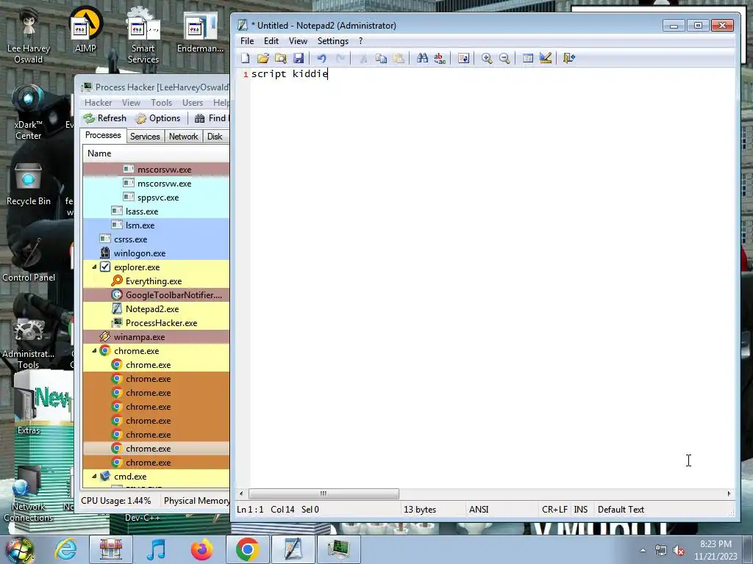Click the Find button in Process Hacker
Image resolution: width=753 pixels, height=564 pixels.
coord(211,118)
